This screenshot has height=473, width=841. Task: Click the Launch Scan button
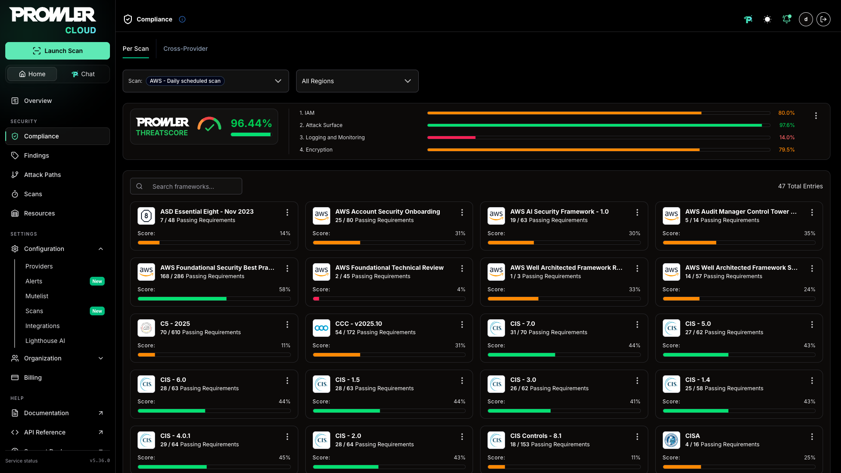57,51
